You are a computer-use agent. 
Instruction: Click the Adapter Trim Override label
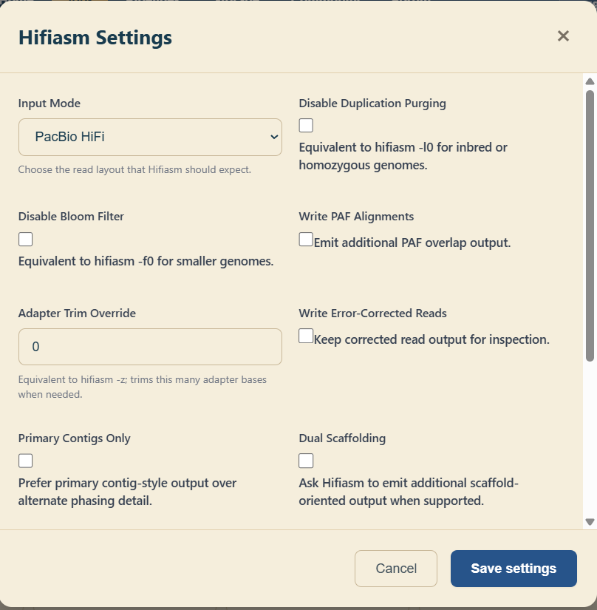coord(77,314)
